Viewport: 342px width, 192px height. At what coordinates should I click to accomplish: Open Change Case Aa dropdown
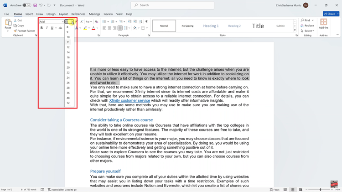click(88, 21)
